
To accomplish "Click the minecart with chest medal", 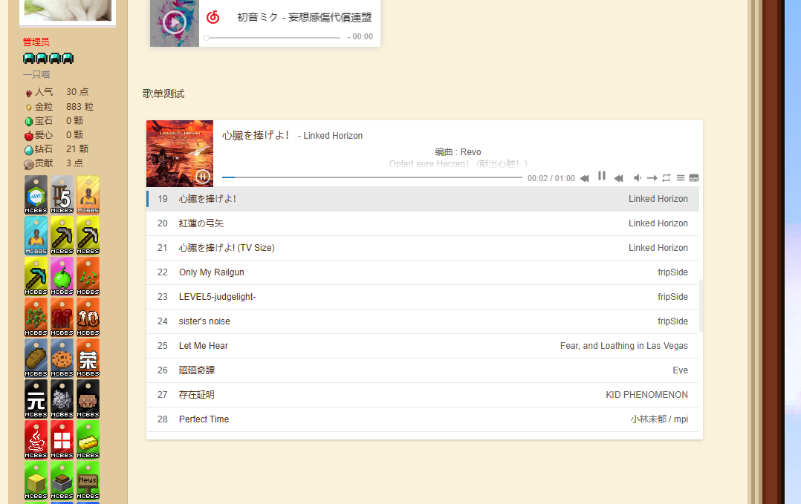I will pos(62,480).
